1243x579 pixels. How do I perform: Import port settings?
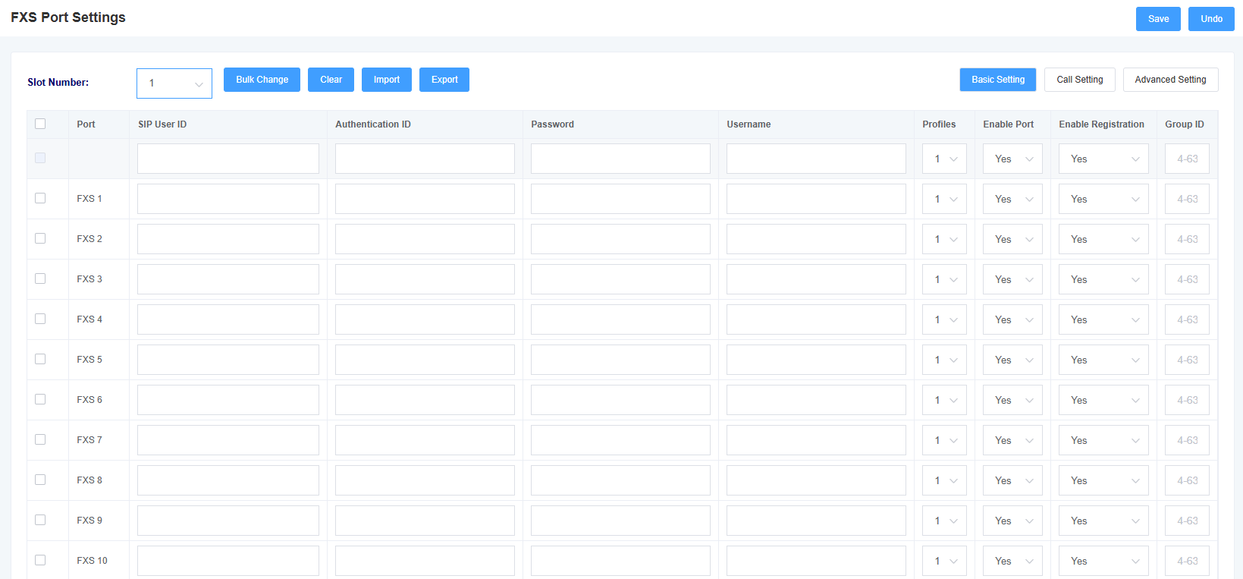click(x=387, y=80)
